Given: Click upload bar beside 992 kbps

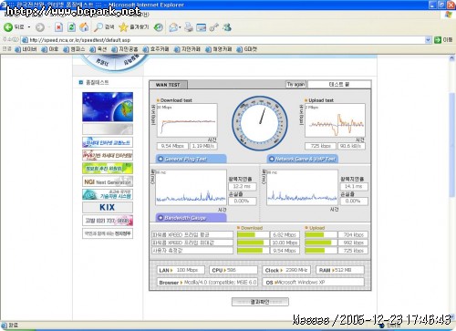Looking at the screenshot, I should tap(321, 243).
